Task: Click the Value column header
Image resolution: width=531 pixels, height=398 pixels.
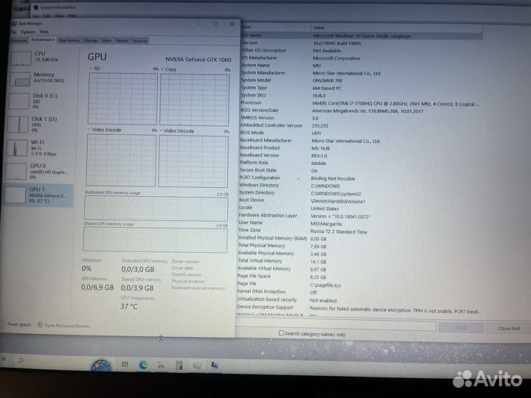Action: tap(397, 28)
